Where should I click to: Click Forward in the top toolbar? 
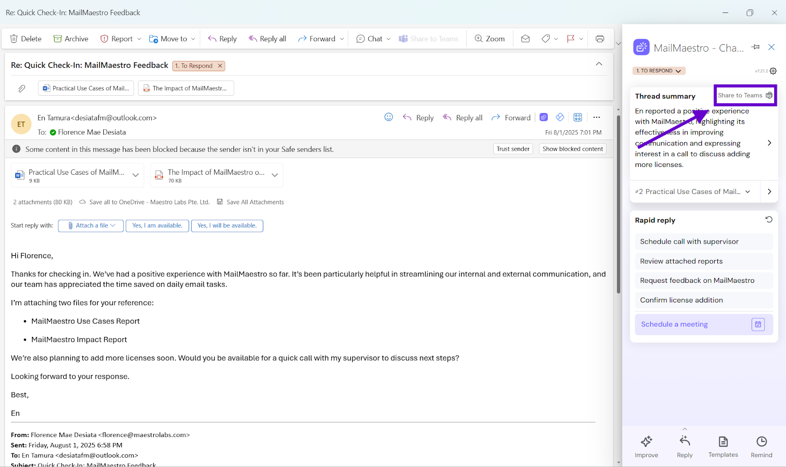pyautogui.click(x=317, y=39)
